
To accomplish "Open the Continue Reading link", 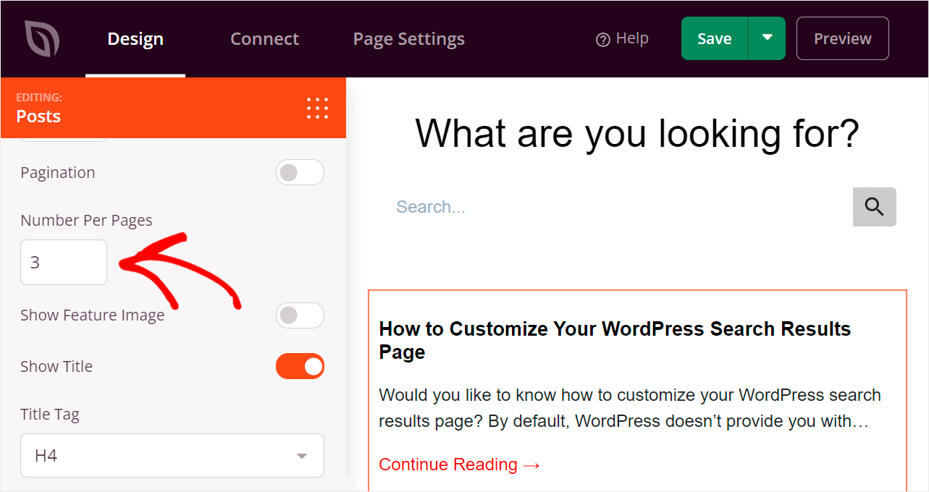I will 460,465.
